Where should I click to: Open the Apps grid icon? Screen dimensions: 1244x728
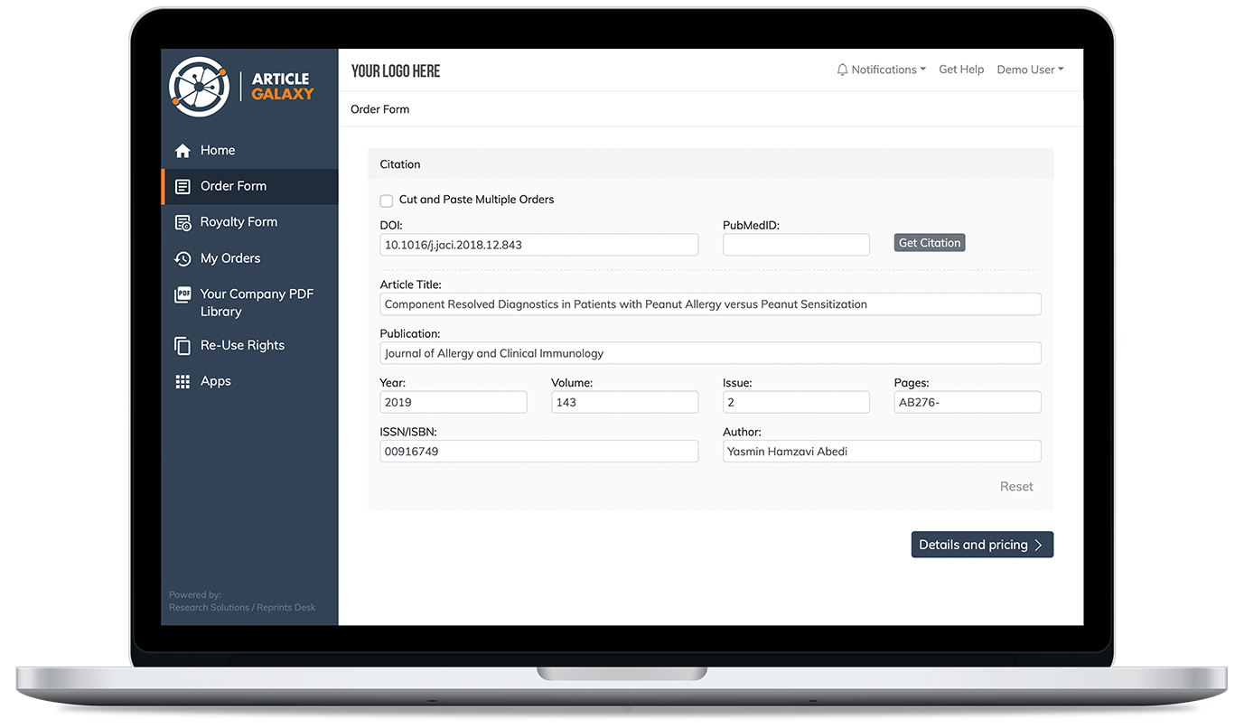(x=182, y=382)
